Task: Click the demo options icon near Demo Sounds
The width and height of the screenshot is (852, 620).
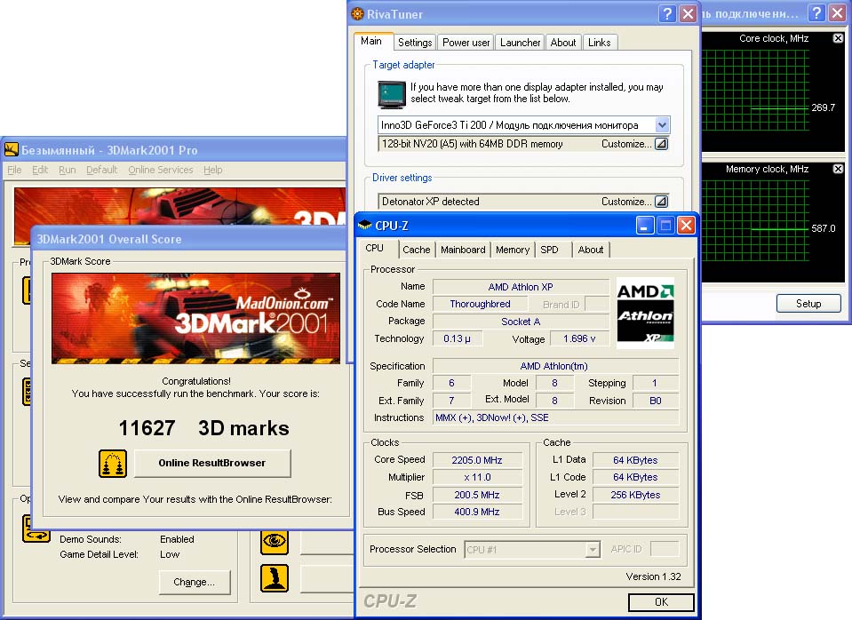Action: pyautogui.click(x=36, y=529)
